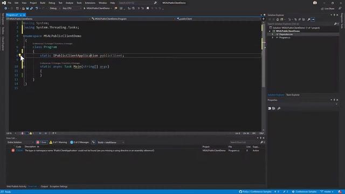Click the Live Share button
This screenshot has height=194, width=345.
pyautogui.click(x=327, y=9)
